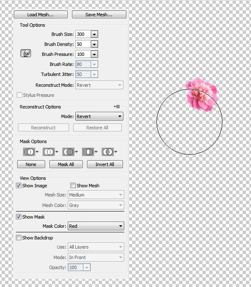Click the Invert All button

pyautogui.click(x=105, y=164)
